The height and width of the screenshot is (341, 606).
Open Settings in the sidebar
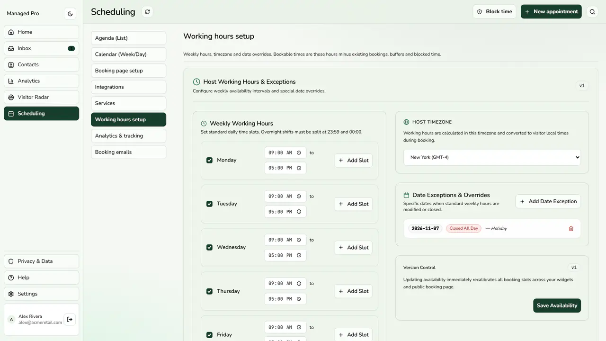point(42,294)
